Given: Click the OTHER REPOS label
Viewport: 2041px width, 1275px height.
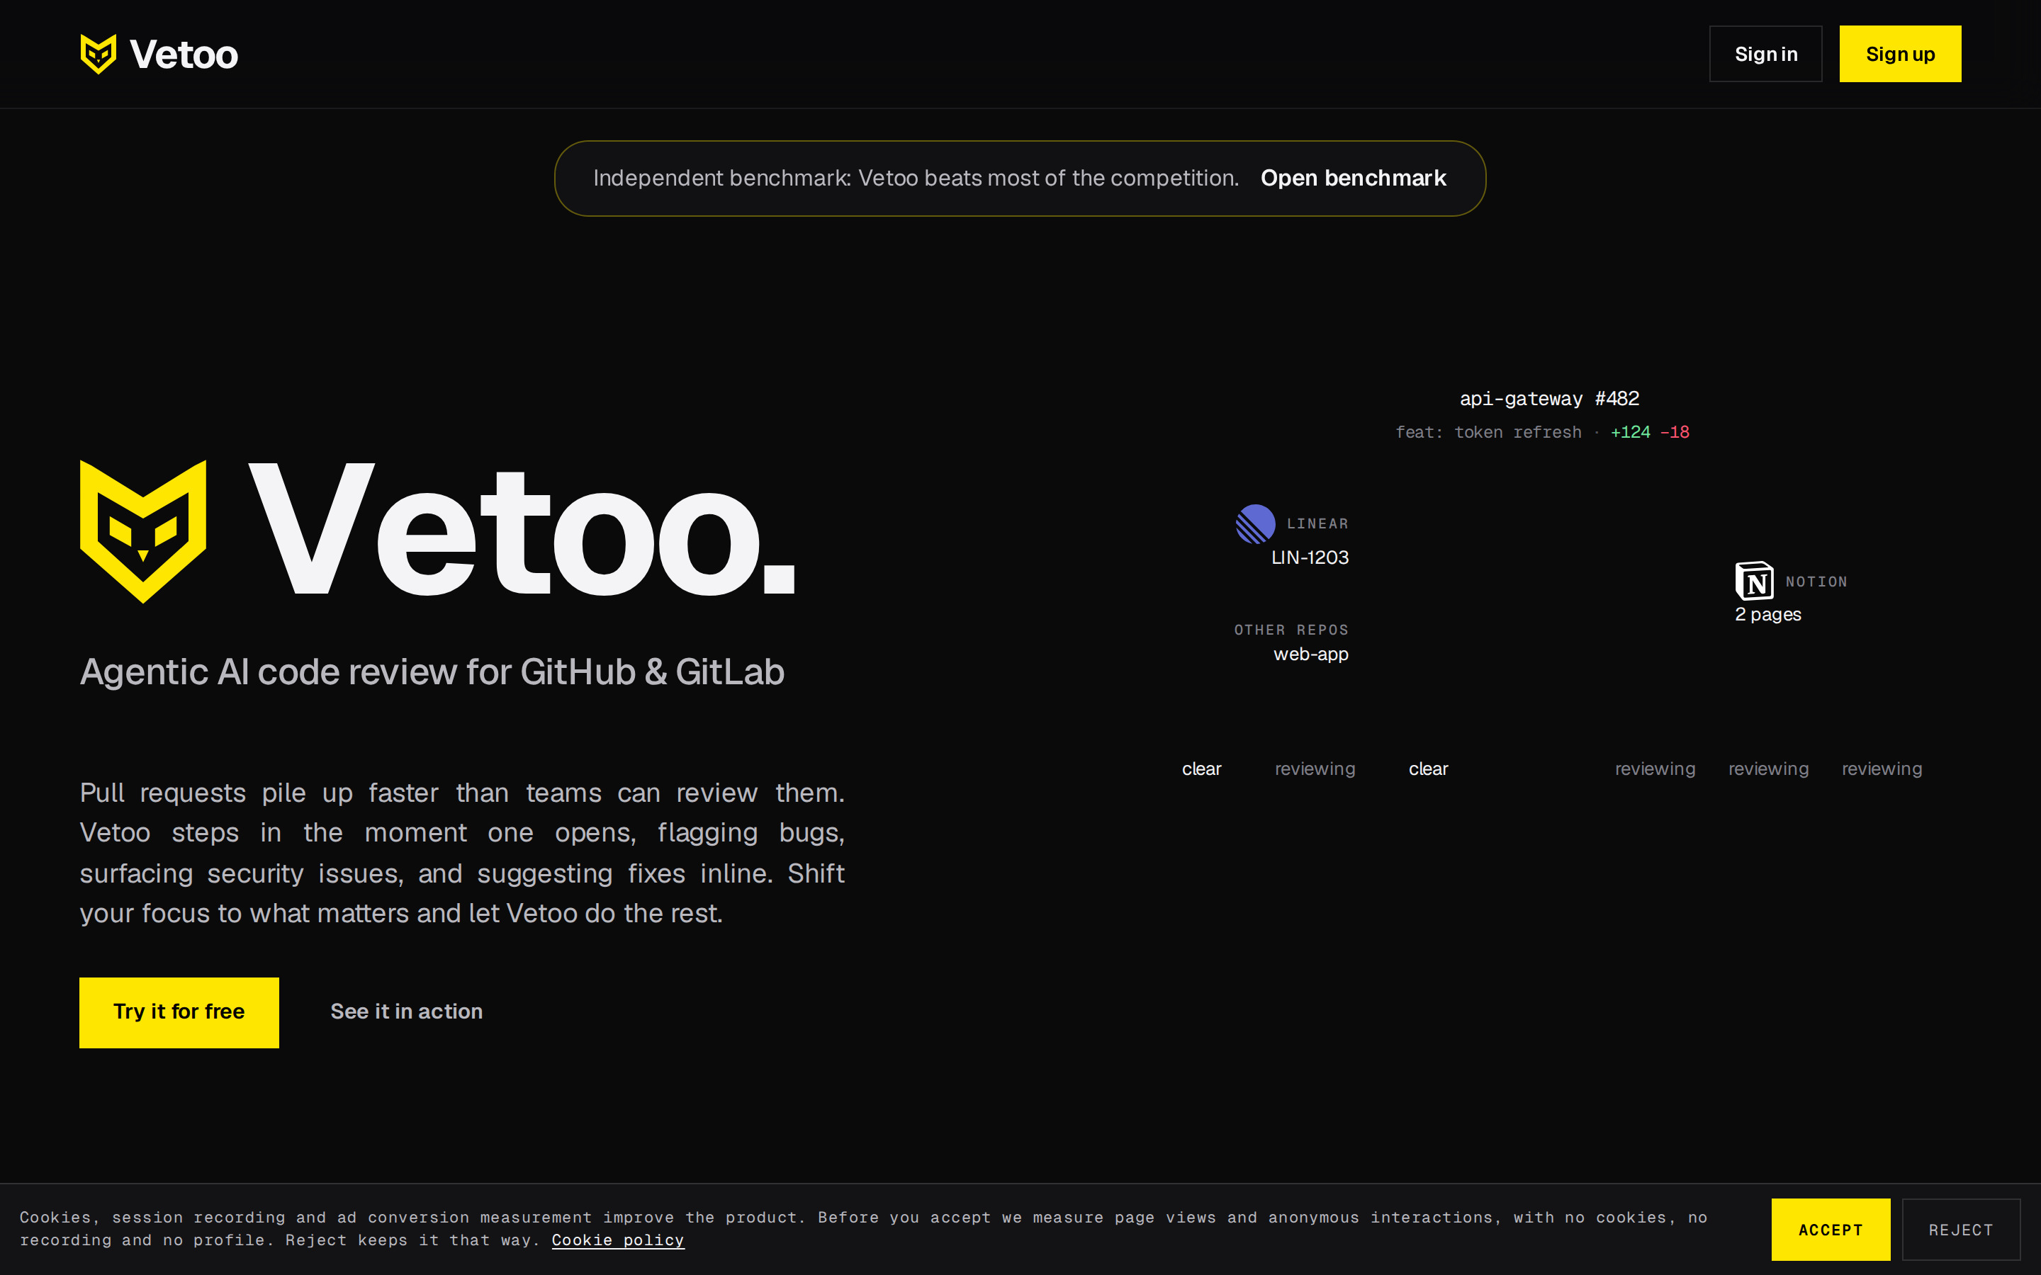Looking at the screenshot, I should (x=1291, y=630).
